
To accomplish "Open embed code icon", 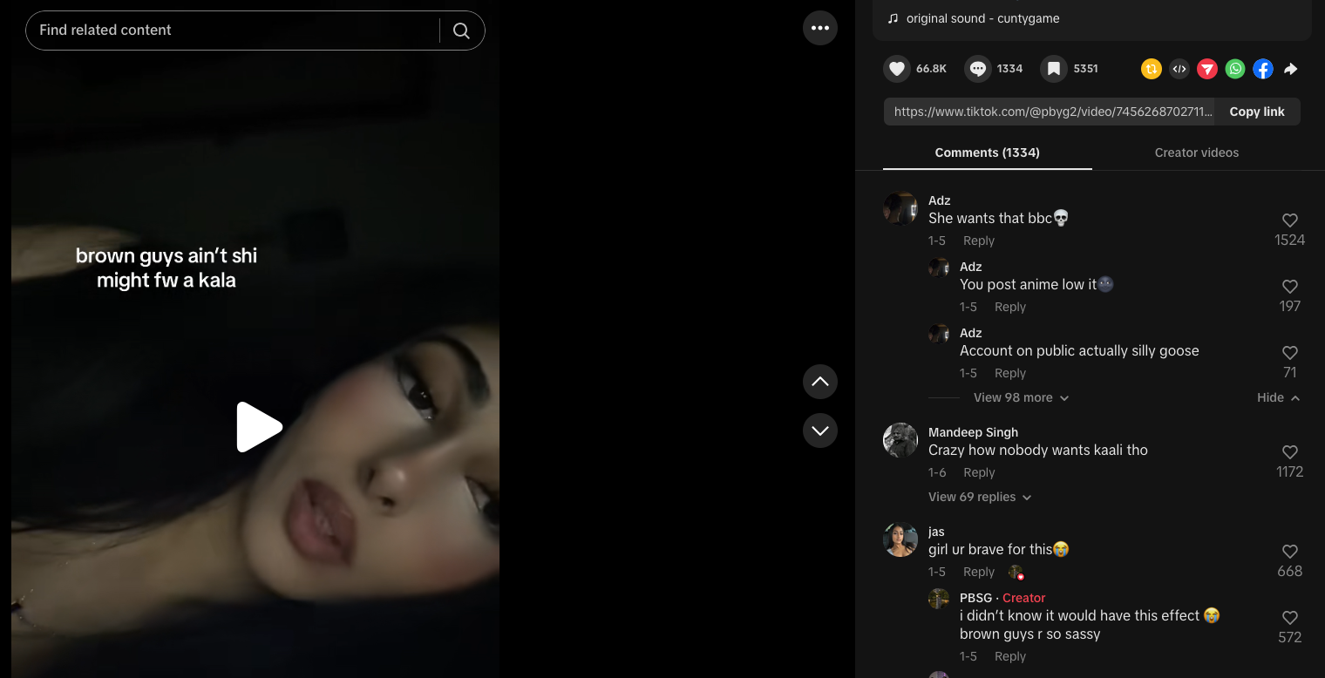I will 1179,69.
